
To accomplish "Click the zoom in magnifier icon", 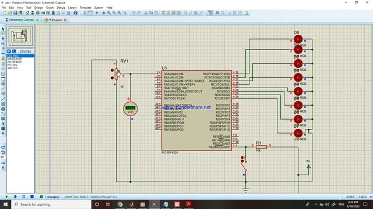I will (109, 13).
